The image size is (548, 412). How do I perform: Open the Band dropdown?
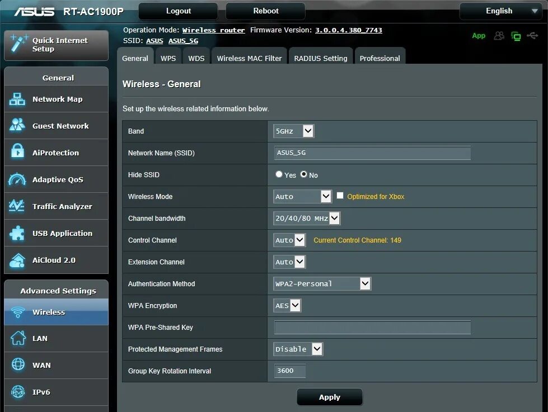tap(293, 131)
